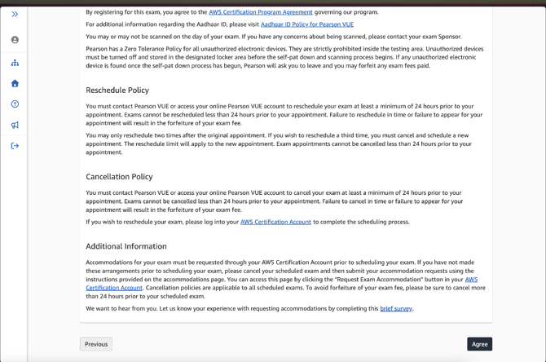The height and width of the screenshot is (362, 546).
Task: Open help question mark icon
Action: tap(15, 104)
